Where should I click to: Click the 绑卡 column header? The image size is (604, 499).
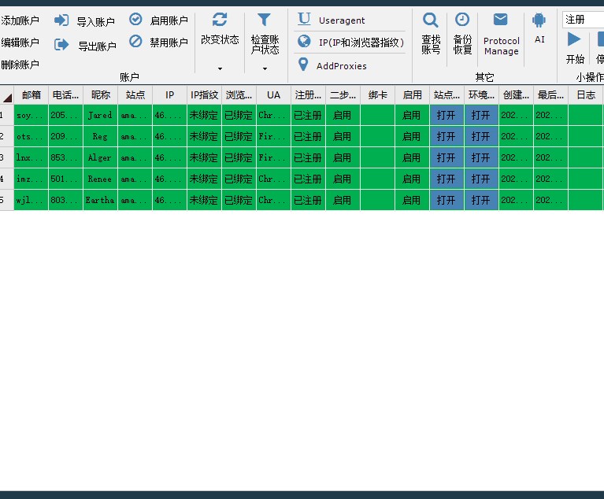tap(377, 94)
